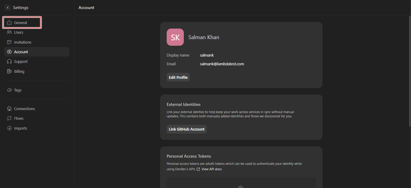Click the Support headset icon

tap(9, 62)
